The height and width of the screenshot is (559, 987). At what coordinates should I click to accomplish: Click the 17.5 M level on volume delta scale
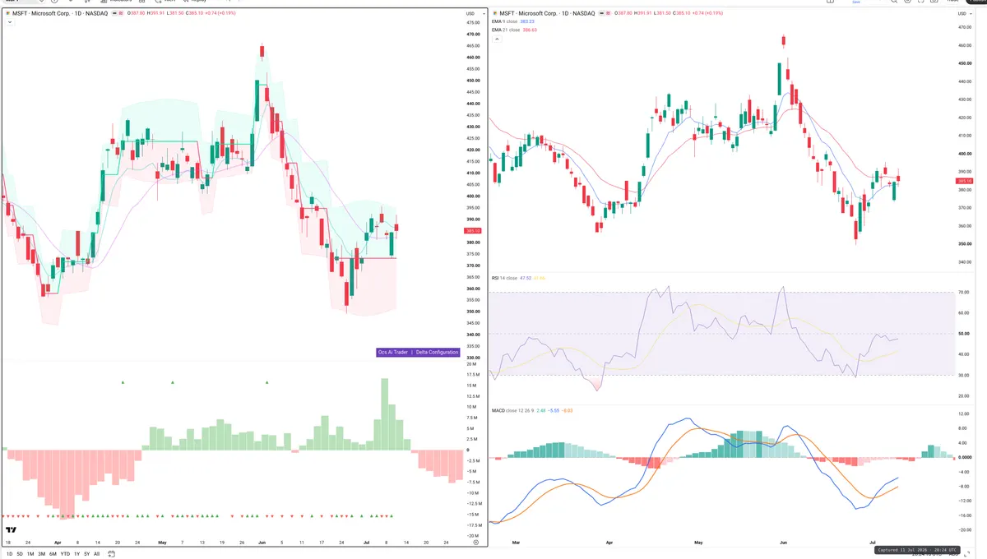[473, 375]
